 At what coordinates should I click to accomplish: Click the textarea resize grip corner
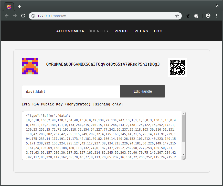pos(184,159)
